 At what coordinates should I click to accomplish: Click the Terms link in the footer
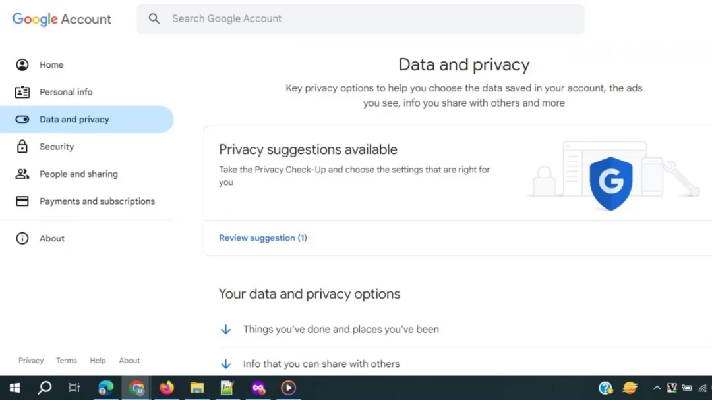pyautogui.click(x=66, y=360)
